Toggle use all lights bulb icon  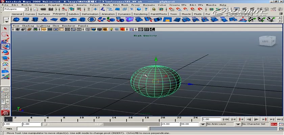click(111, 30)
